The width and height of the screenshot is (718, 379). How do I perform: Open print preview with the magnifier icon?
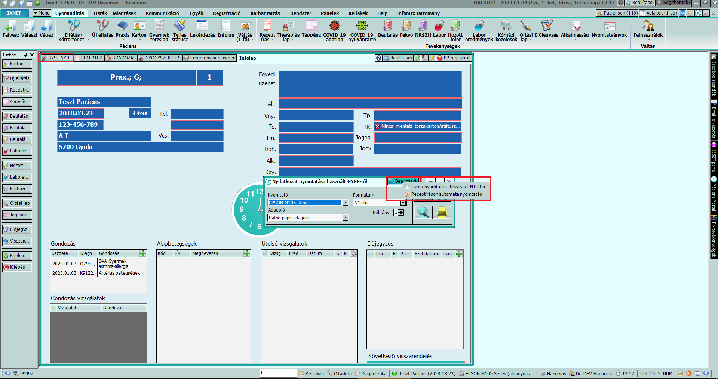tap(423, 212)
